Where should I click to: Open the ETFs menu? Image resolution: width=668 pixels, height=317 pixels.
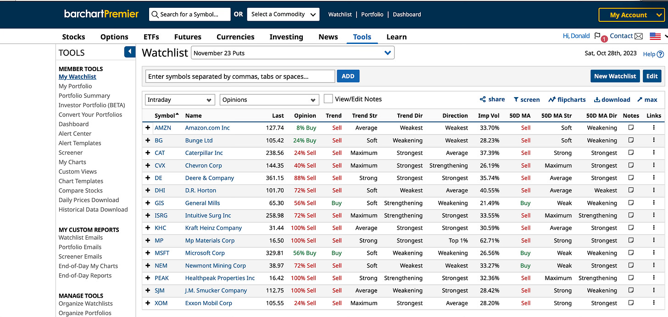[x=151, y=37]
